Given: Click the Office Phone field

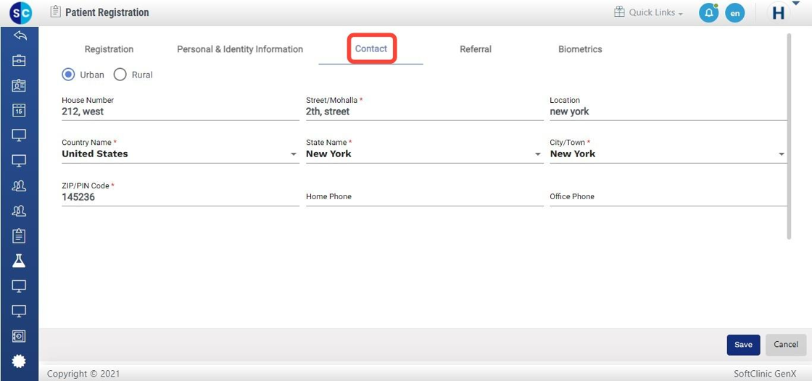Looking at the screenshot, I should (668, 197).
